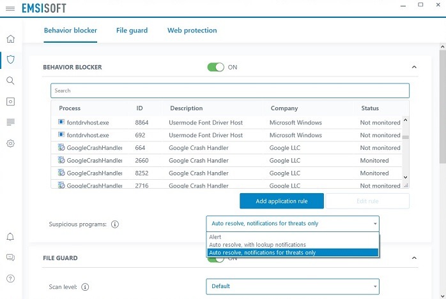The image size is (446, 299).
Task: Click Add application rule button
Action: [282, 201]
